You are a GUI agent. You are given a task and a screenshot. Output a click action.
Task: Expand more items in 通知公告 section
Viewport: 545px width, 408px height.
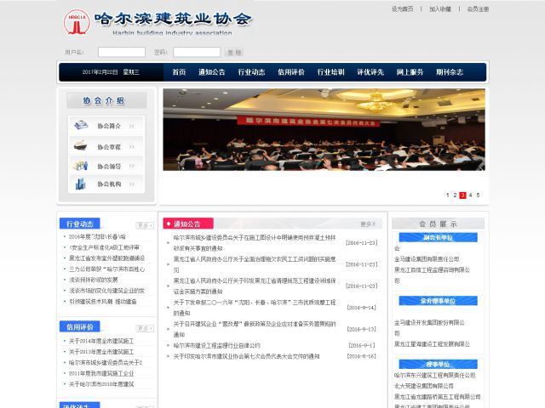(x=367, y=224)
